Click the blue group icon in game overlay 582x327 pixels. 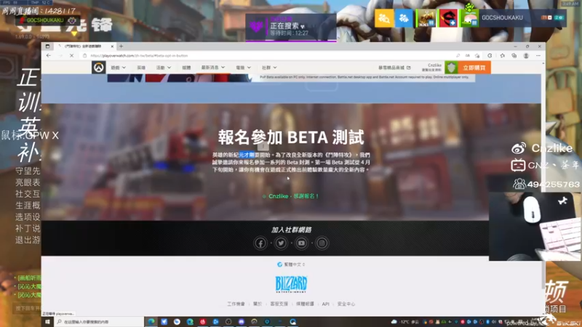pos(404,17)
